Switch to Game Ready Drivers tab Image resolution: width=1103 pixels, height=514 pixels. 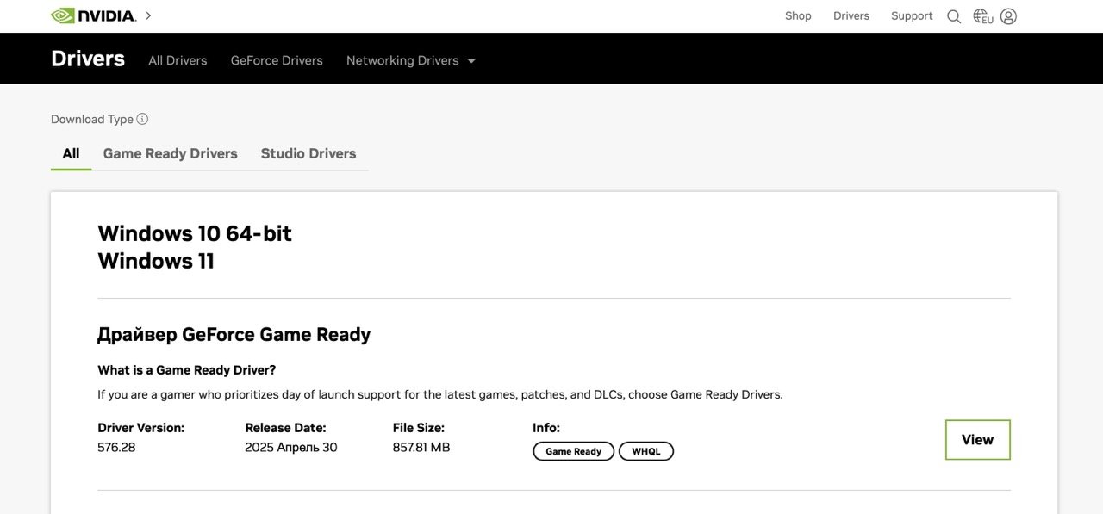click(170, 153)
